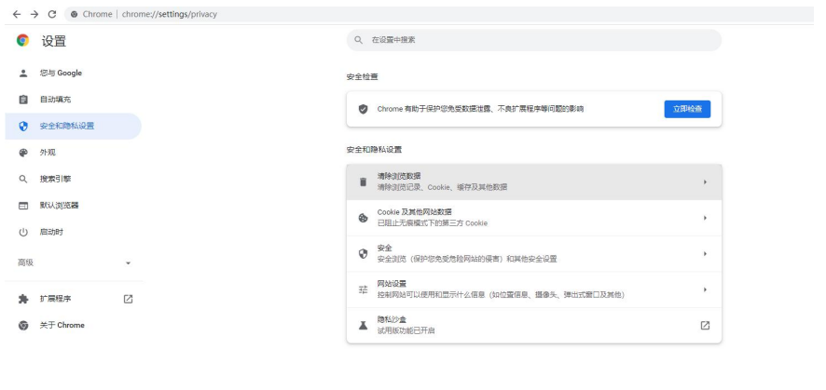Click the person icon for 您与 Google
This screenshot has width=826, height=390.
tap(23, 73)
